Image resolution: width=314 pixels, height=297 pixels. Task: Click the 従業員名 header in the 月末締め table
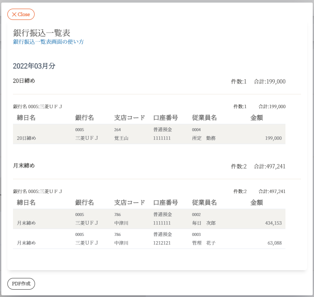204,202
